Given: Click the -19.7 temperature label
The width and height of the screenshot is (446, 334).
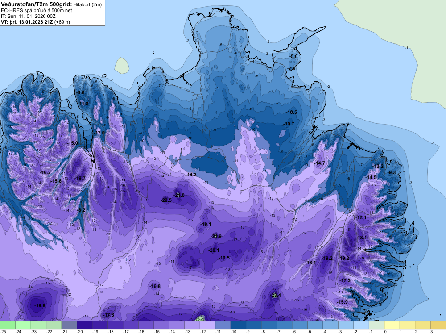Looking at the screenshot, I should tap(80, 178).
